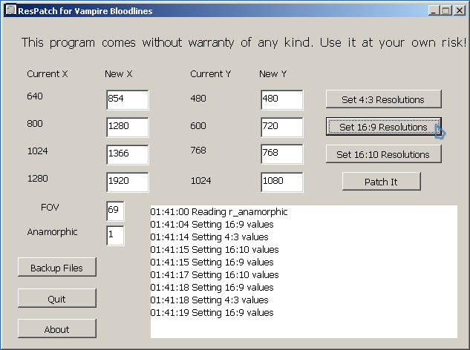Viewport: 470px width, 350px height.
Task: Focus New Y field containing 768
Action: click(281, 154)
